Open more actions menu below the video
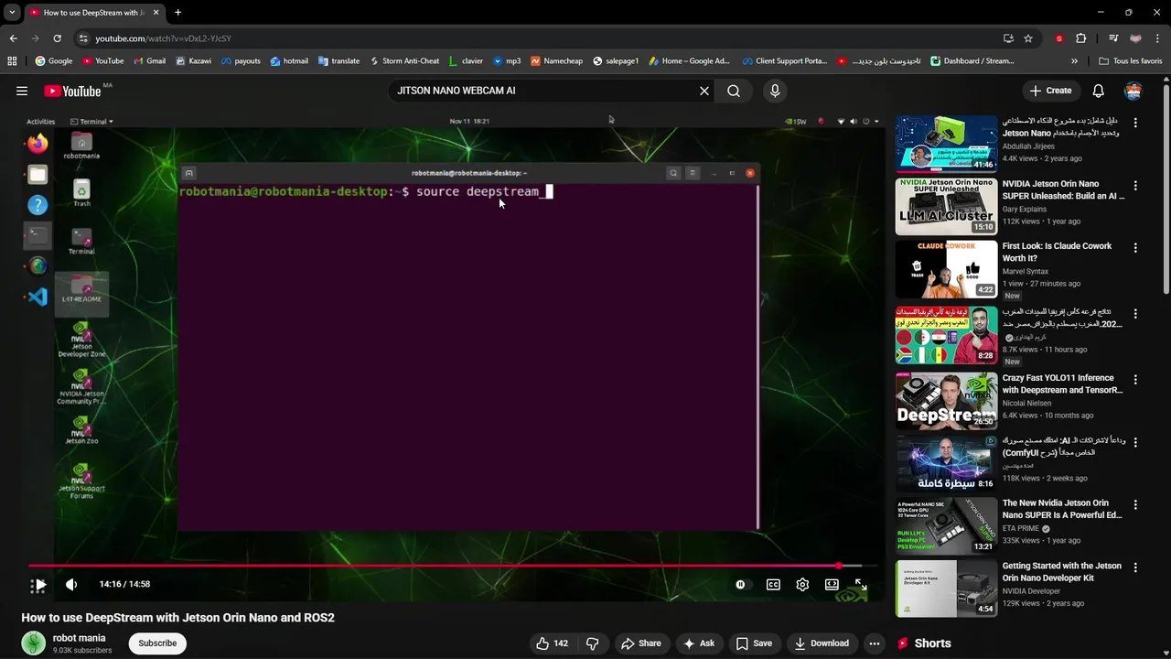Viewport: 1171px width, 659px height. pos(875,643)
